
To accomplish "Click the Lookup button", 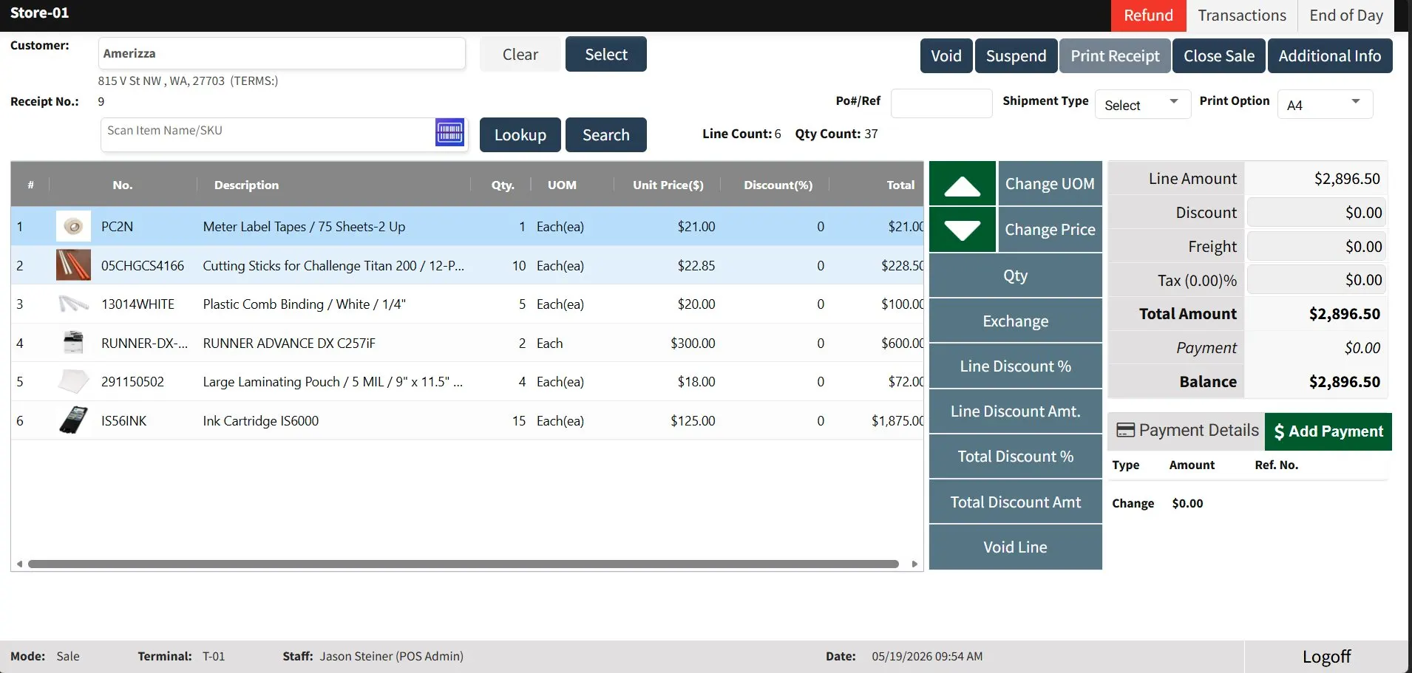I will (x=520, y=134).
